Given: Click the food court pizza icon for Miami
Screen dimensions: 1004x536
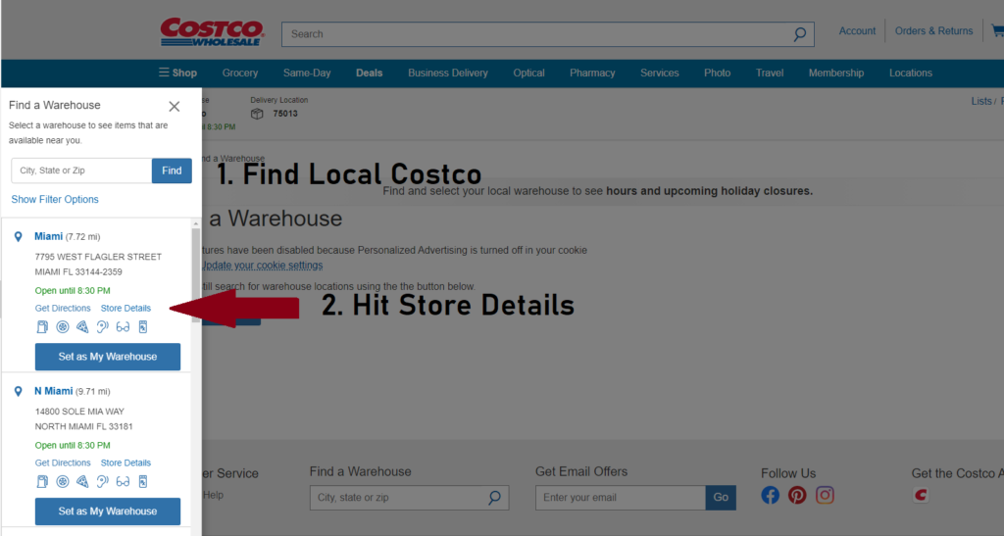Looking at the screenshot, I should 82,327.
